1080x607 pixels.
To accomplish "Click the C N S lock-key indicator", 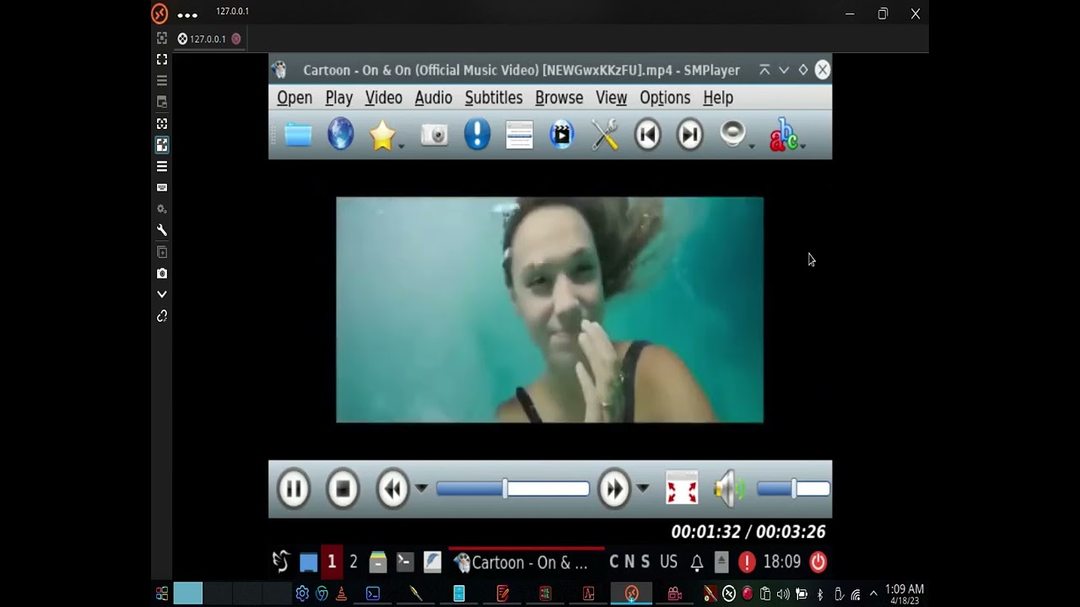I will pos(629,562).
